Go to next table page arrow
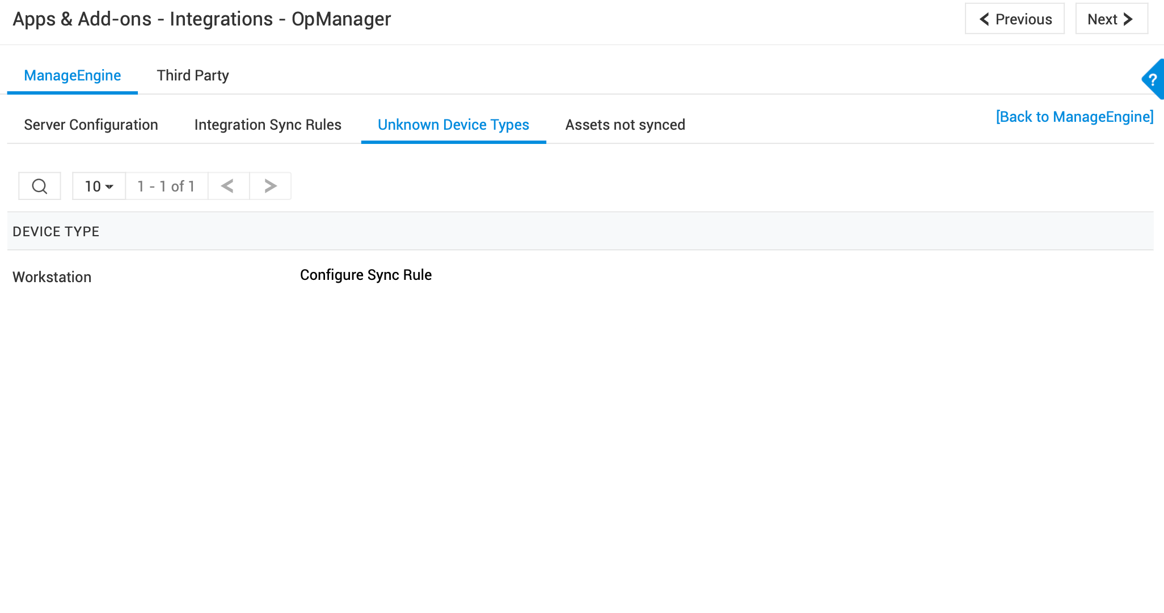1164x613 pixels. point(270,186)
